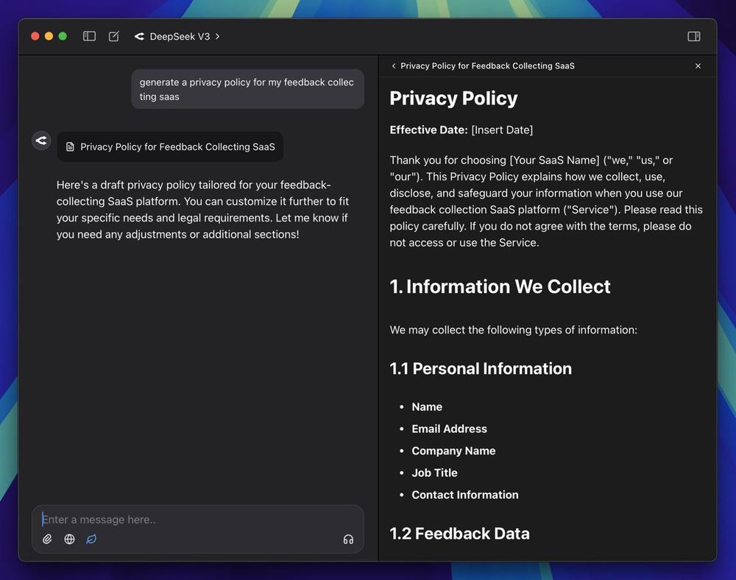The image size is (736, 580).
Task: Click the document icon in the artifact chip
Action: (70, 147)
